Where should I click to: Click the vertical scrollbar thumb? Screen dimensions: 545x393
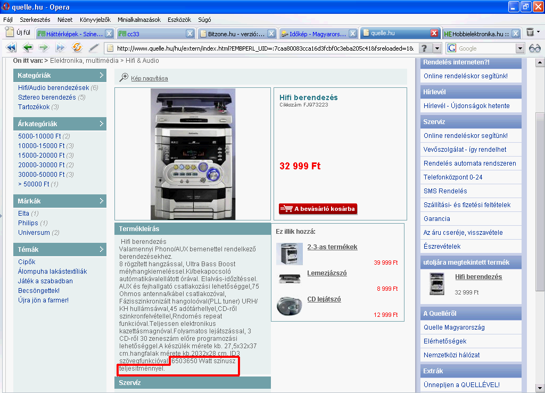point(540,202)
